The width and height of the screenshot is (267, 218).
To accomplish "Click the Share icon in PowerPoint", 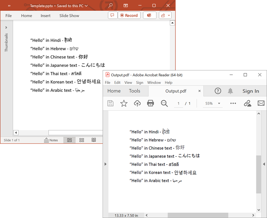I will click(163, 15).
